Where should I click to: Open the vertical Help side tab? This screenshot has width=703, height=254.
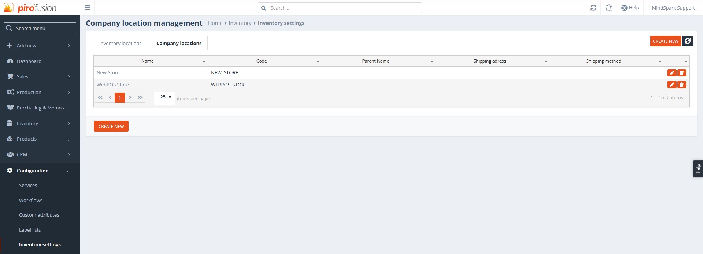pyautogui.click(x=698, y=169)
